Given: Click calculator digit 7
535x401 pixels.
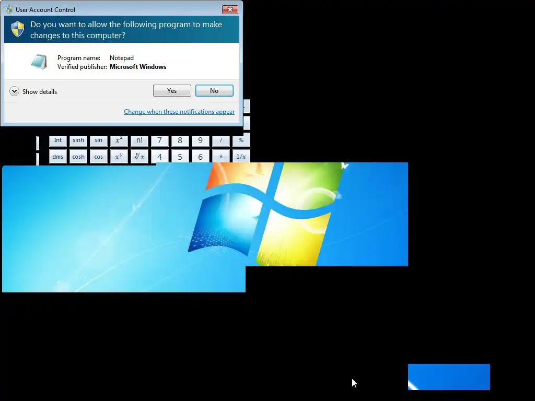Looking at the screenshot, I should 160,140.
